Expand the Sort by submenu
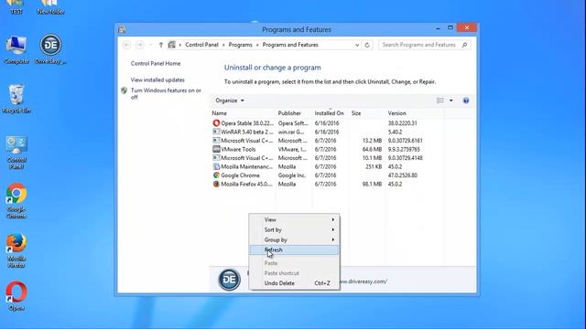 (x=295, y=229)
